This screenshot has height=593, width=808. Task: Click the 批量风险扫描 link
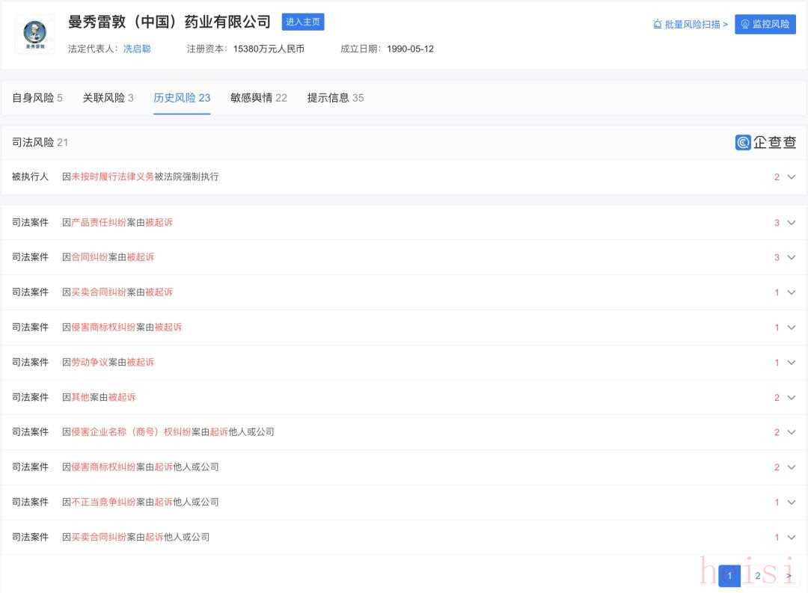[x=690, y=24]
